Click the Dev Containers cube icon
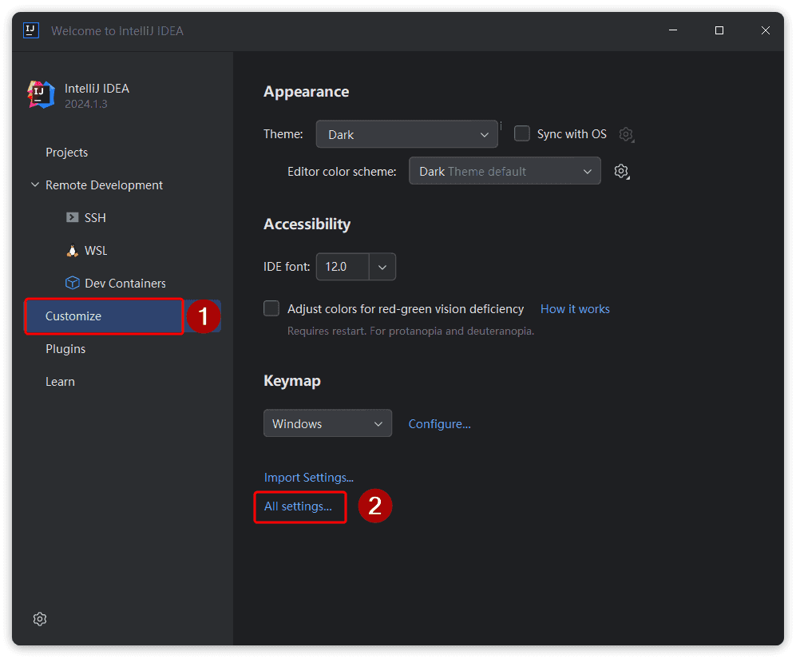The image size is (796, 659). [72, 283]
